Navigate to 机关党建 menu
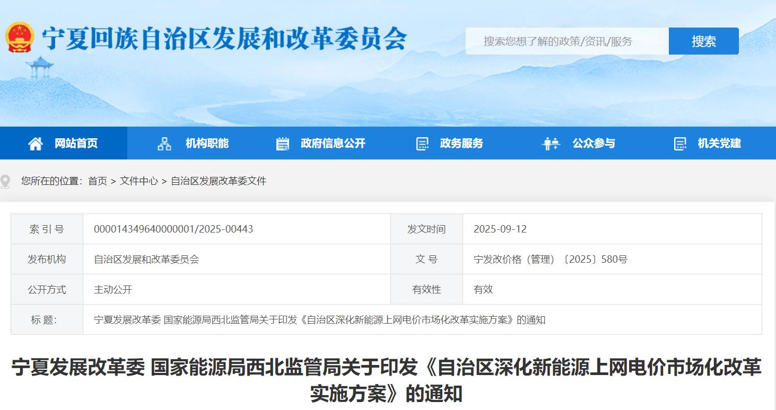776x410 pixels. coord(719,143)
